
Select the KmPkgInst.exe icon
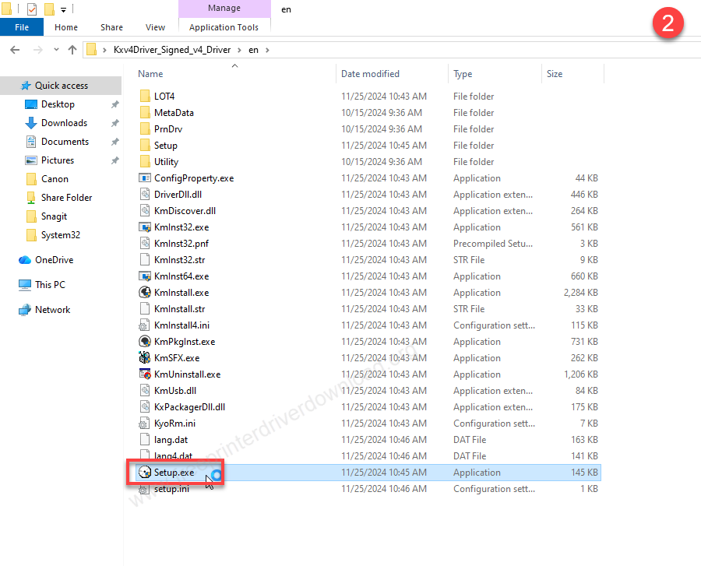tap(144, 342)
